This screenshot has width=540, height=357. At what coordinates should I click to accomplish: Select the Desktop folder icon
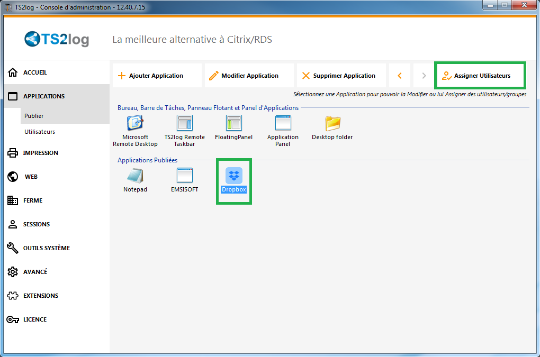pyautogui.click(x=332, y=127)
